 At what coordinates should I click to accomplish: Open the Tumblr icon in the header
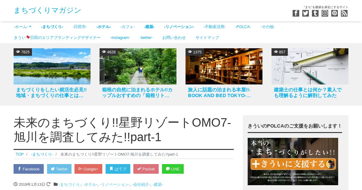click(315, 13)
